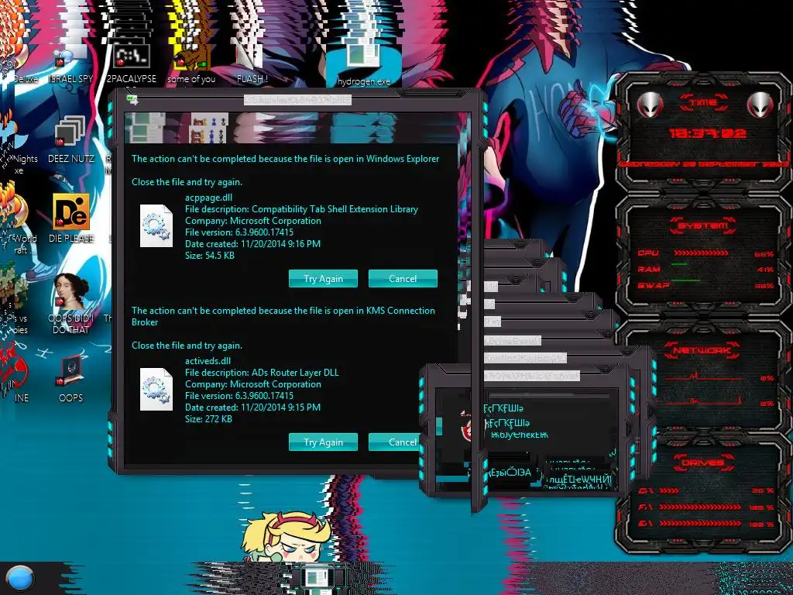Click the acppage.dll file name text
Viewport: 793px width, 595px height.
208,198
